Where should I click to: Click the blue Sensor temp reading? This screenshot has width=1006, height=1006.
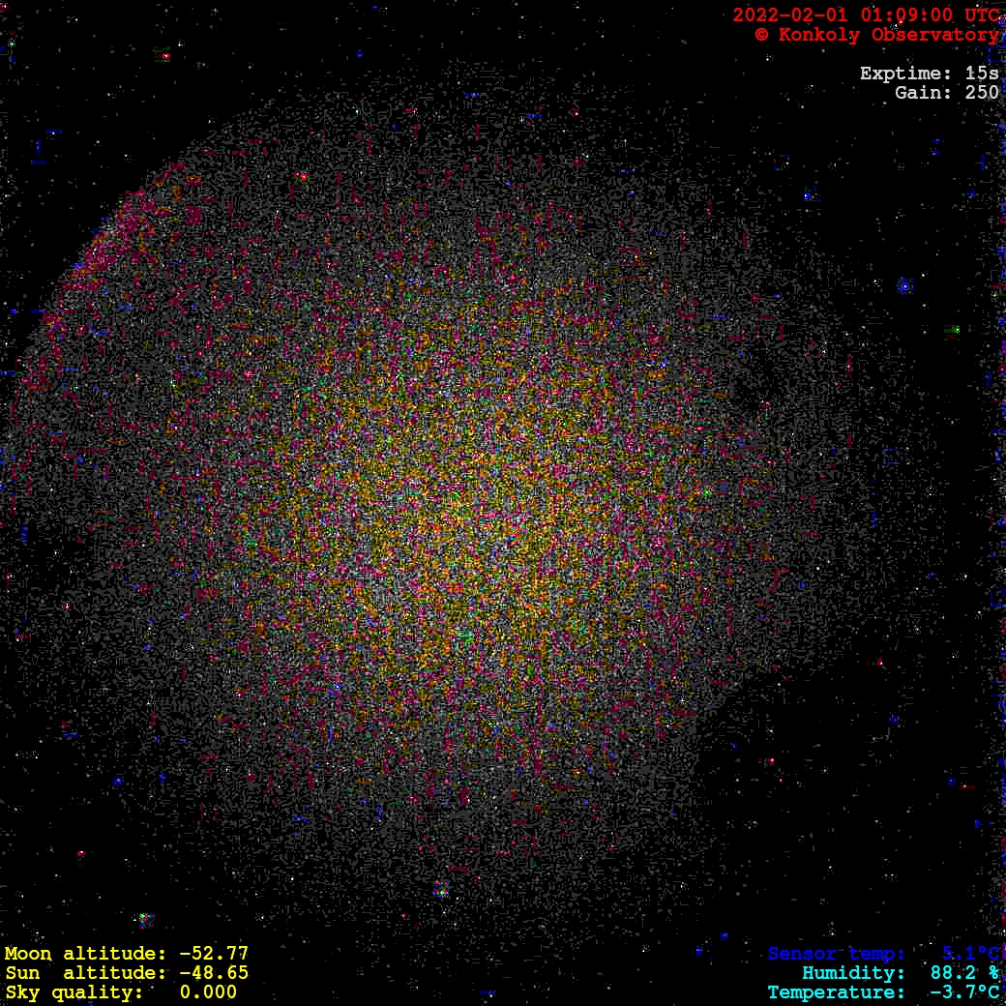[x=882, y=954]
